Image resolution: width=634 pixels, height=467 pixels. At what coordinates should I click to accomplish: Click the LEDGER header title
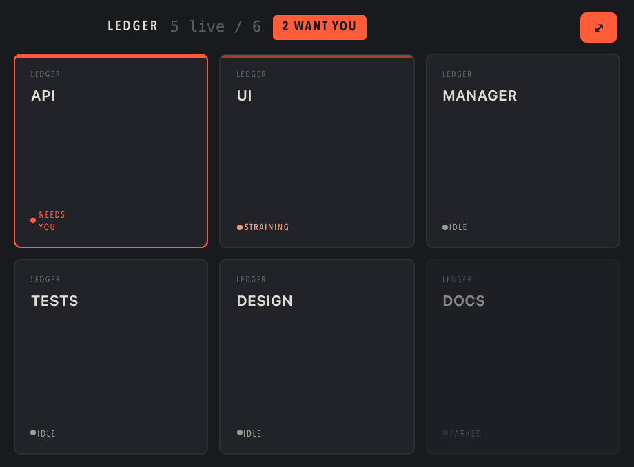132,26
